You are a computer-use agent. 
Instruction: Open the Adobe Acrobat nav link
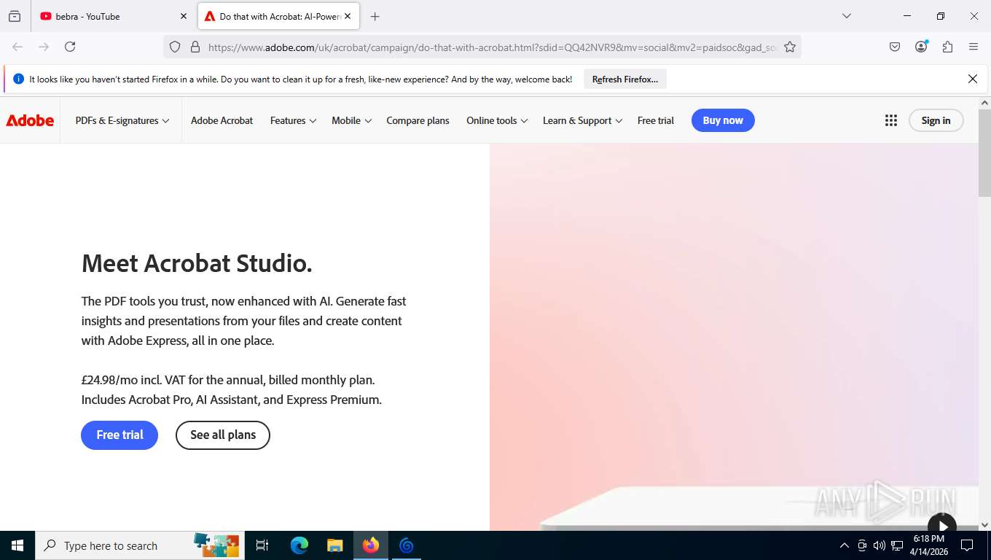[222, 120]
